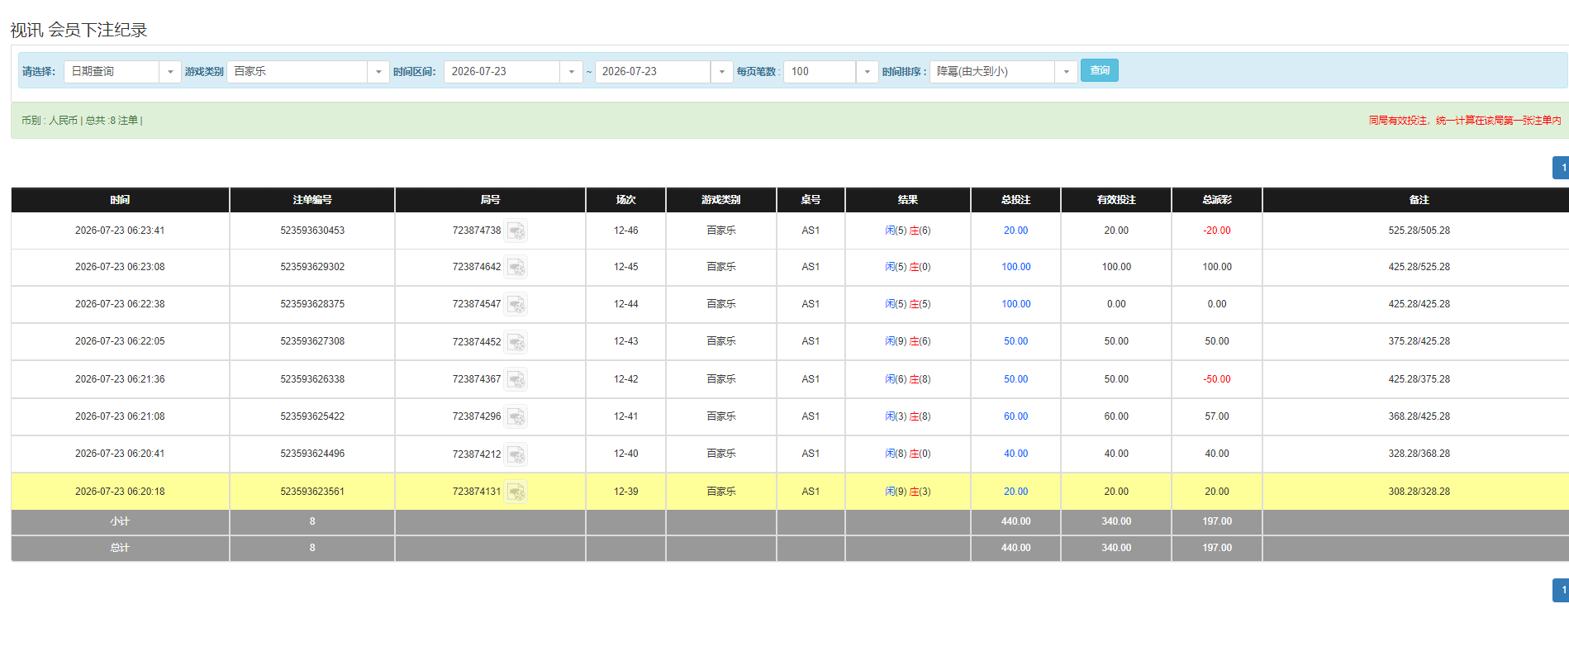Open round detail icon for 723874296
This screenshot has width=1569, height=661.
click(516, 416)
